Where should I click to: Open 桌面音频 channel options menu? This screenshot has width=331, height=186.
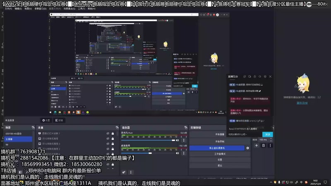184,153
